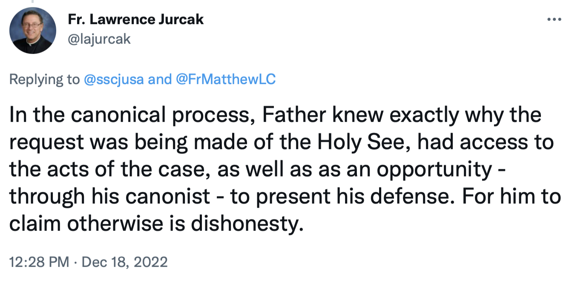Open the @sscjusa mention link
The height and width of the screenshot is (284, 575).
pyautogui.click(x=114, y=80)
